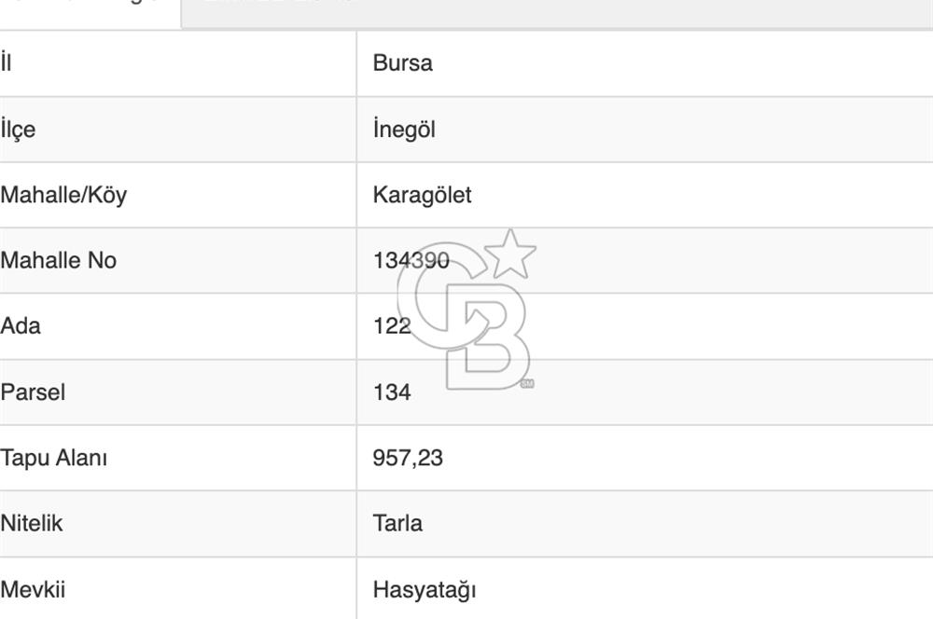The height and width of the screenshot is (619, 933).
Task: Click the İl row label
Action: (7, 63)
